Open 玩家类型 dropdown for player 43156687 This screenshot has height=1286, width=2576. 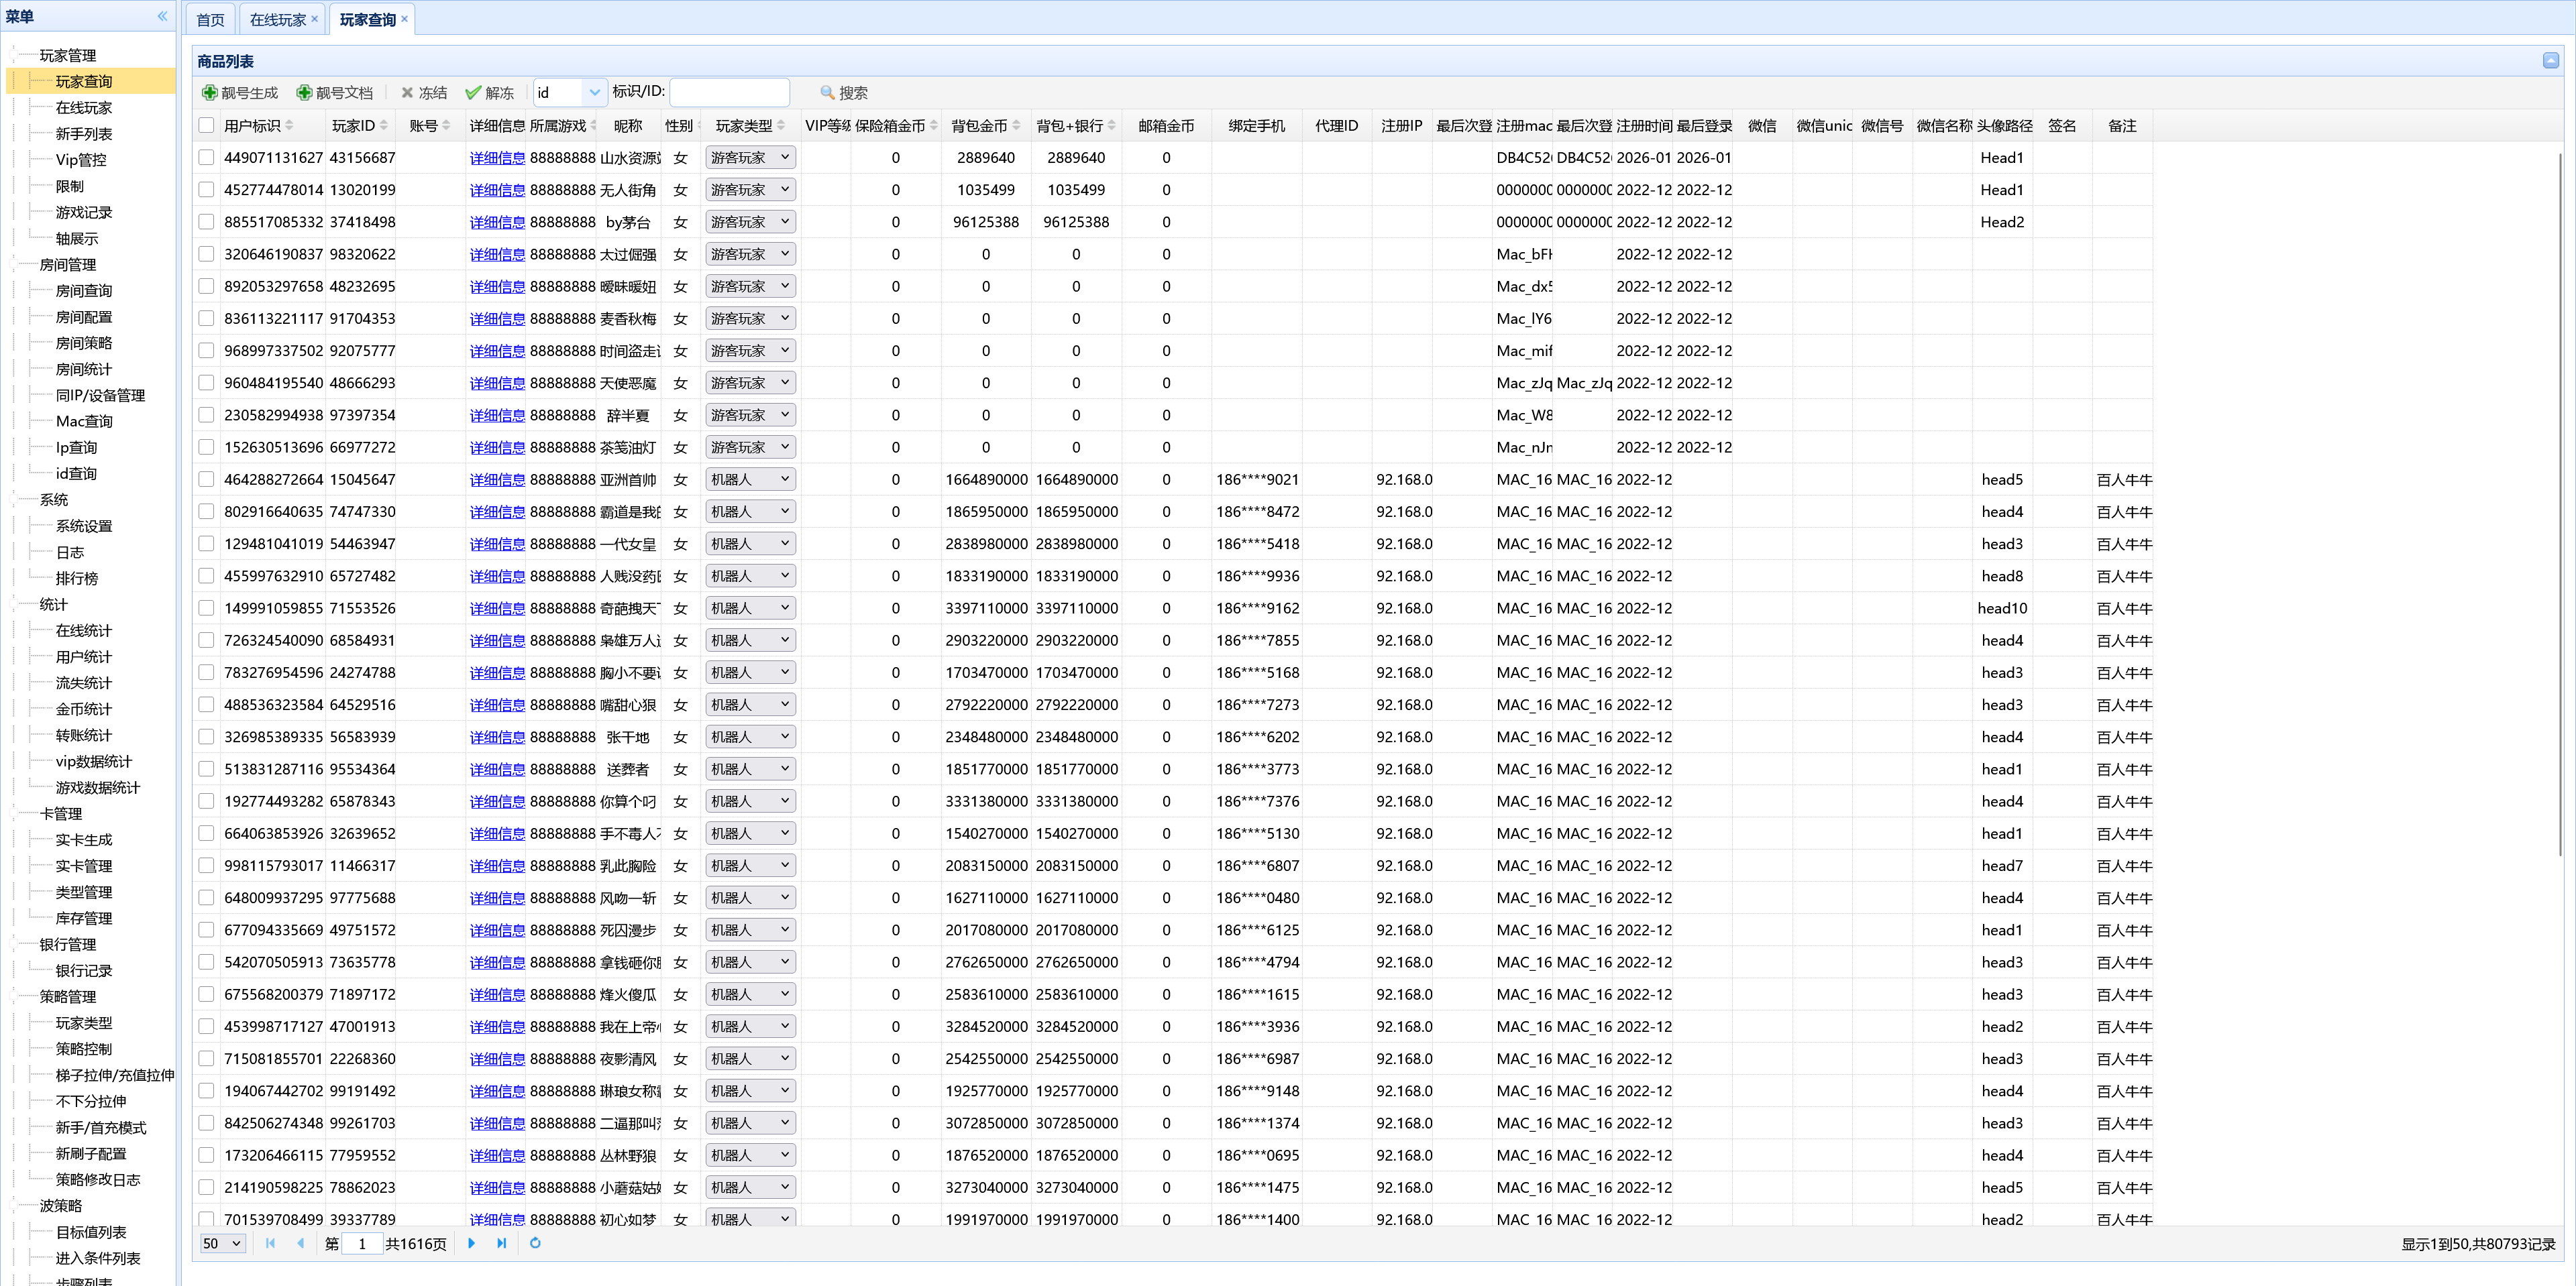pos(785,158)
